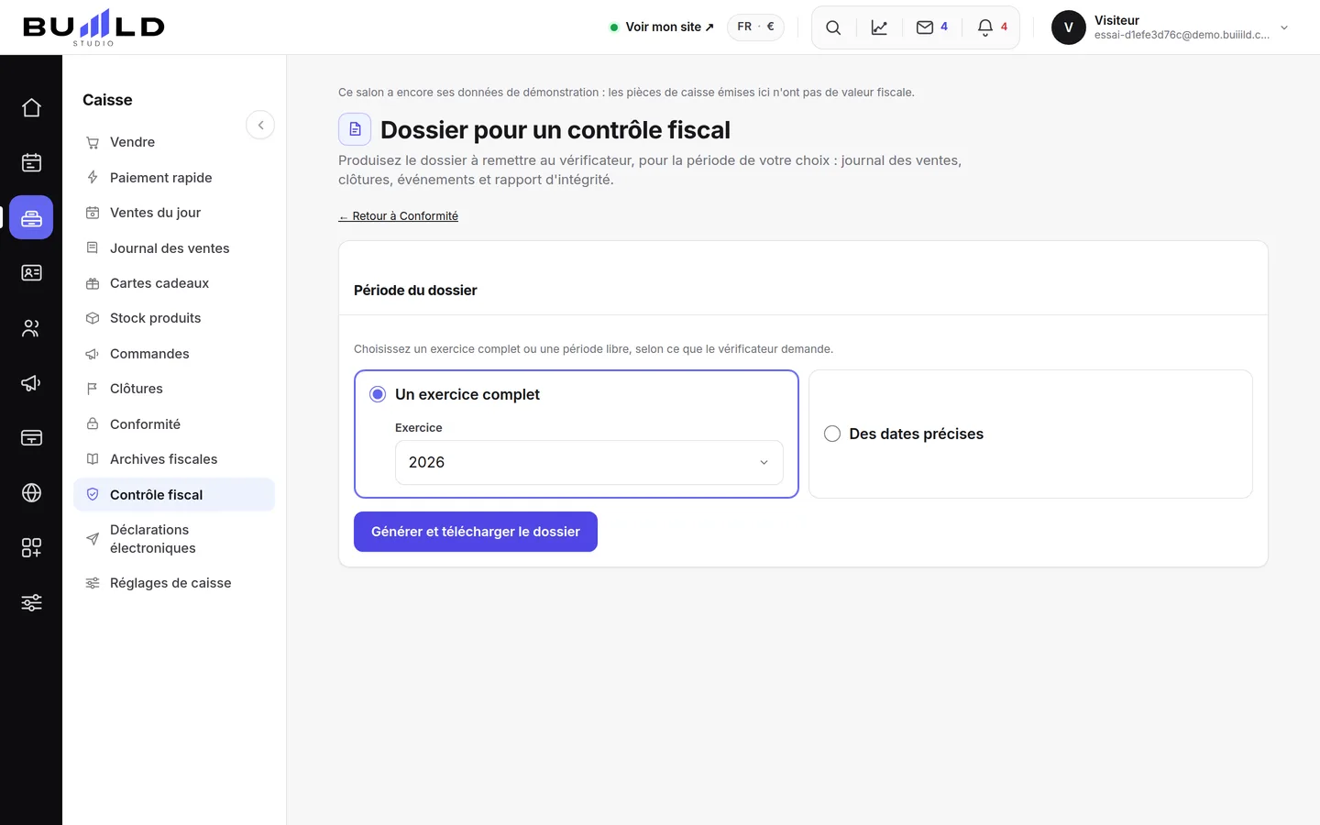The height and width of the screenshot is (825, 1320).
Task: Open the statistics chart icon
Action: 879,27
